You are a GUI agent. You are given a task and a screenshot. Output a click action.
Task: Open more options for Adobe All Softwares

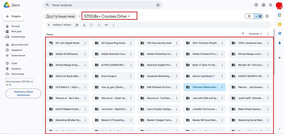click(x=85, y=54)
